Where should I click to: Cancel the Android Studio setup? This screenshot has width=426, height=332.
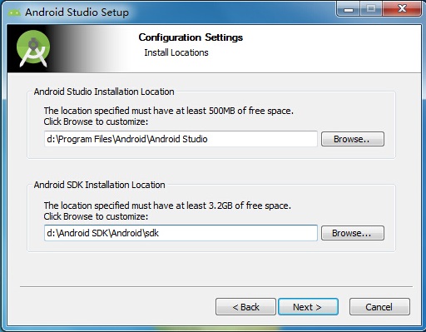click(x=379, y=307)
